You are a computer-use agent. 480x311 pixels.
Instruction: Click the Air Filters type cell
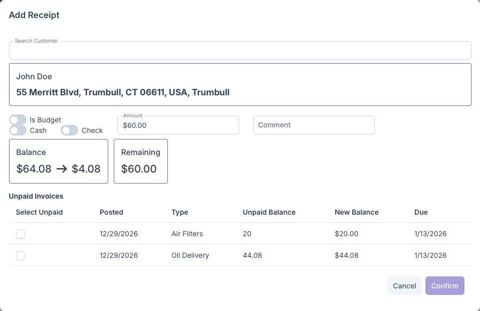pyautogui.click(x=187, y=234)
